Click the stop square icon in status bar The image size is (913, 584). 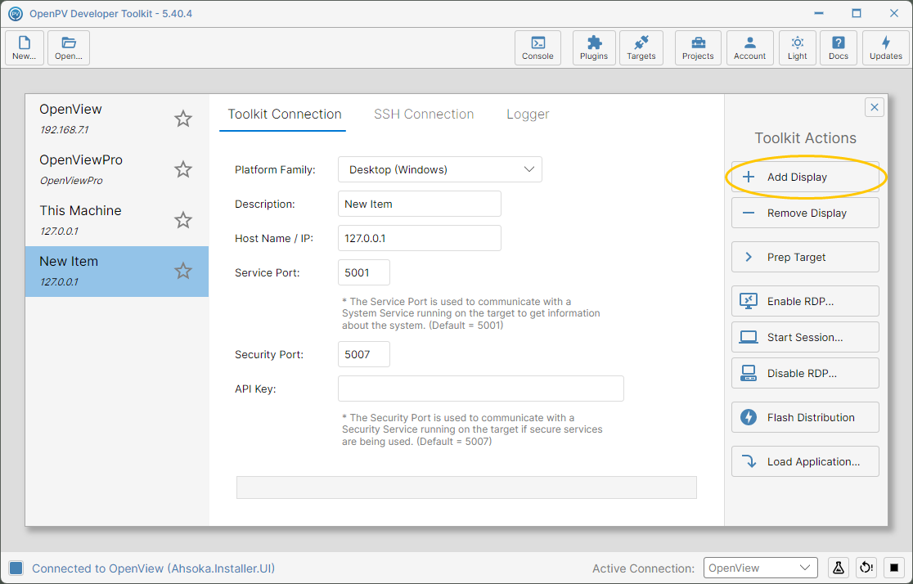pyautogui.click(x=894, y=568)
